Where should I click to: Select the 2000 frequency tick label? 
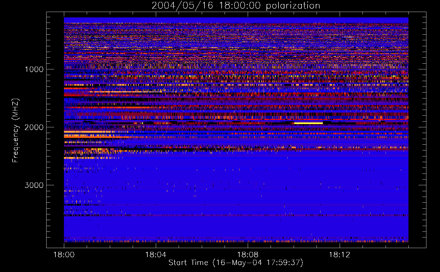coord(34,127)
